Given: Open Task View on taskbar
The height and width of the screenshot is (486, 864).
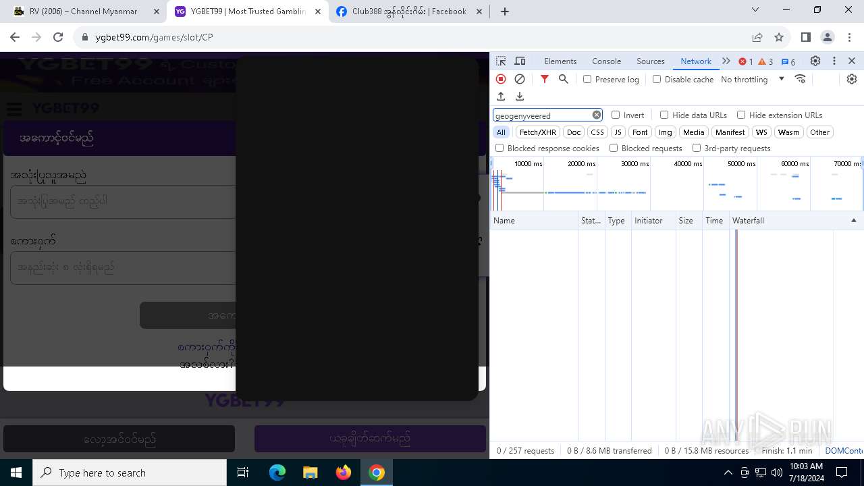Looking at the screenshot, I should [x=244, y=473].
